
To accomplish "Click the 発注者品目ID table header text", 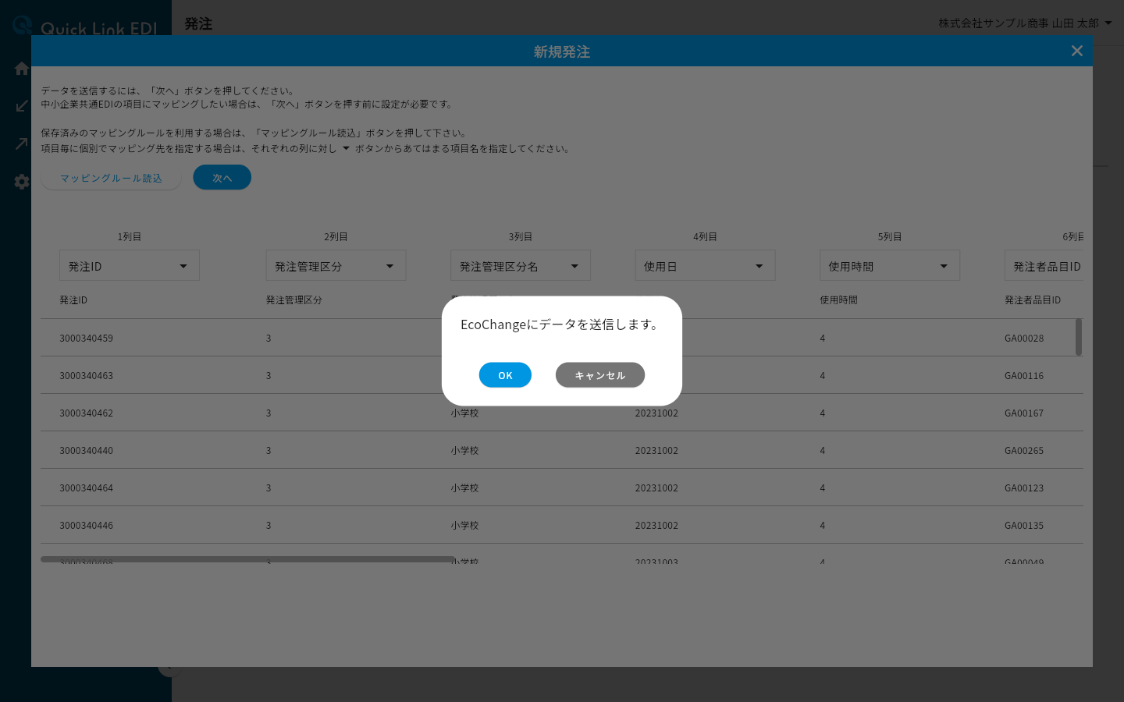I will [x=1033, y=300].
